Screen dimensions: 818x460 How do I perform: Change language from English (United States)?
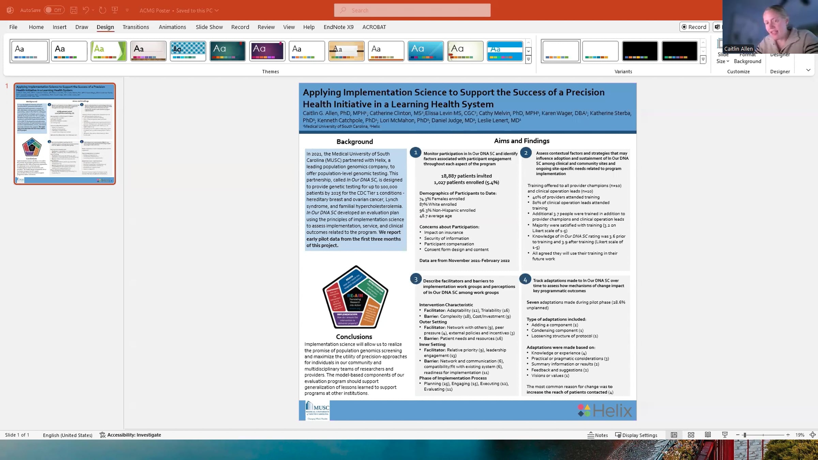click(67, 435)
